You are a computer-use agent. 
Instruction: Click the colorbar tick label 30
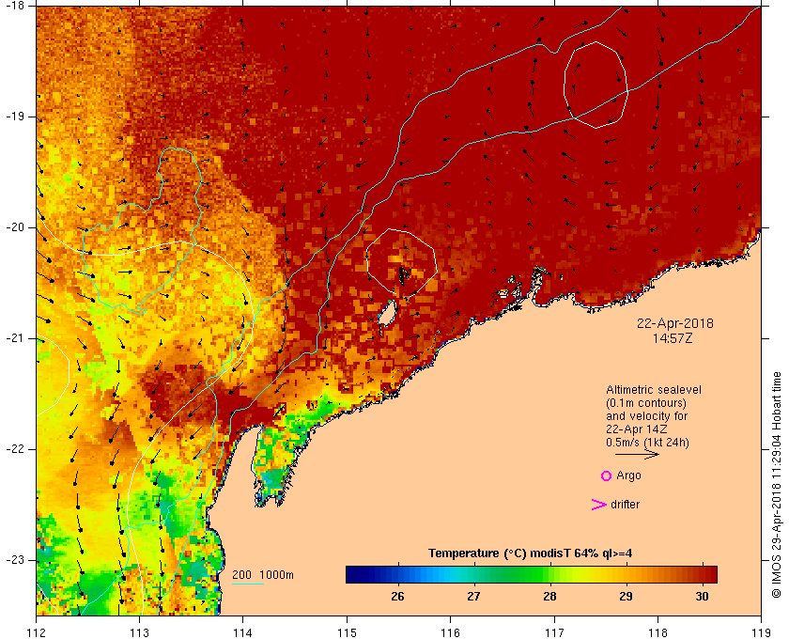(702, 597)
